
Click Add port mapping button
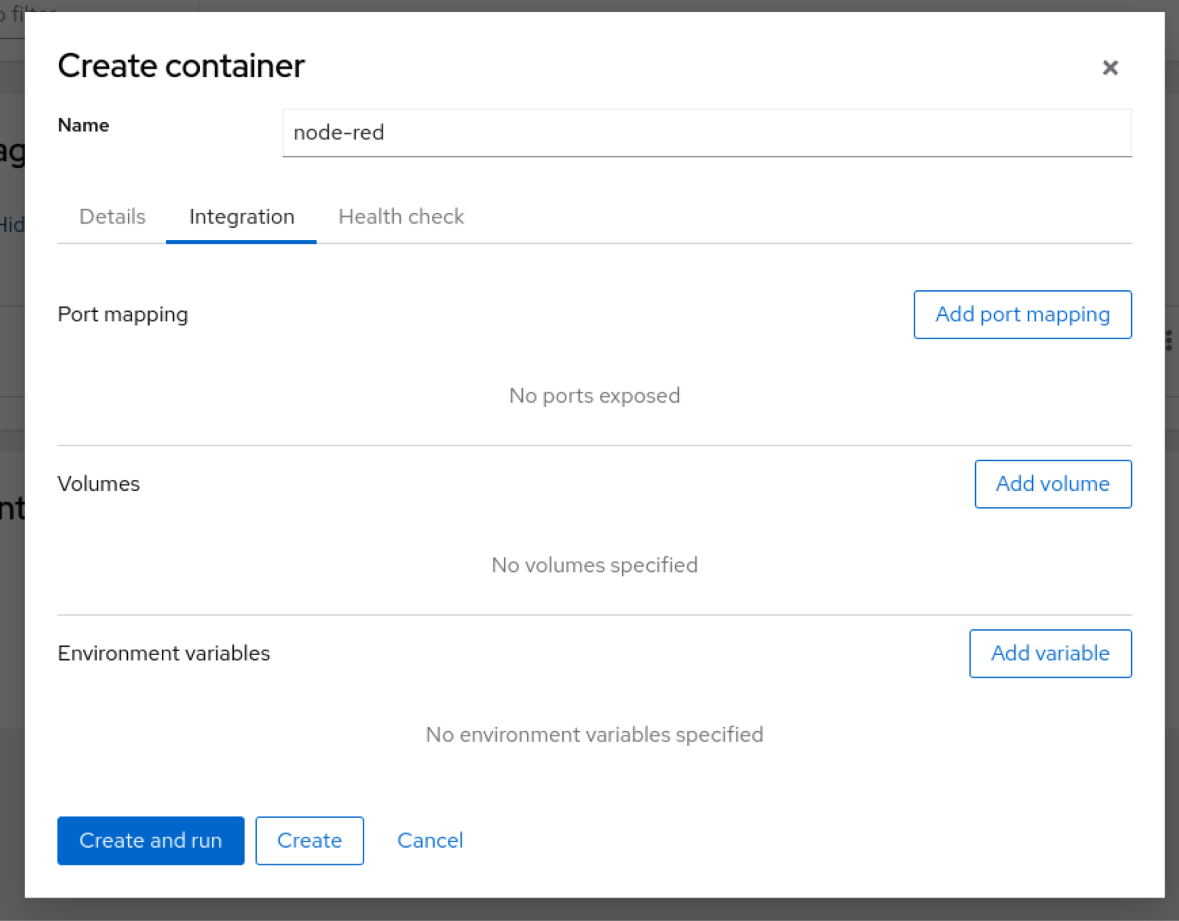(x=1022, y=315)
